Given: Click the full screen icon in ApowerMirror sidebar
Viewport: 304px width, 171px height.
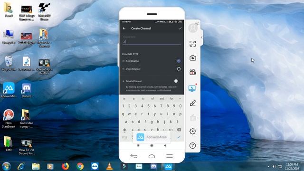Looking at the screenshot, I should [x=192, y=44].
